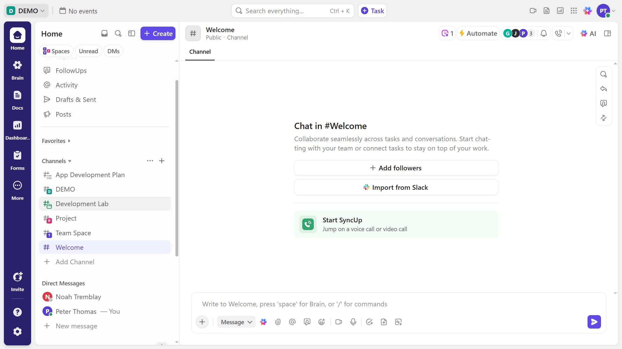Toggle the right sidebar layout panel
The image size is (622, 349).
click(607, 33)
